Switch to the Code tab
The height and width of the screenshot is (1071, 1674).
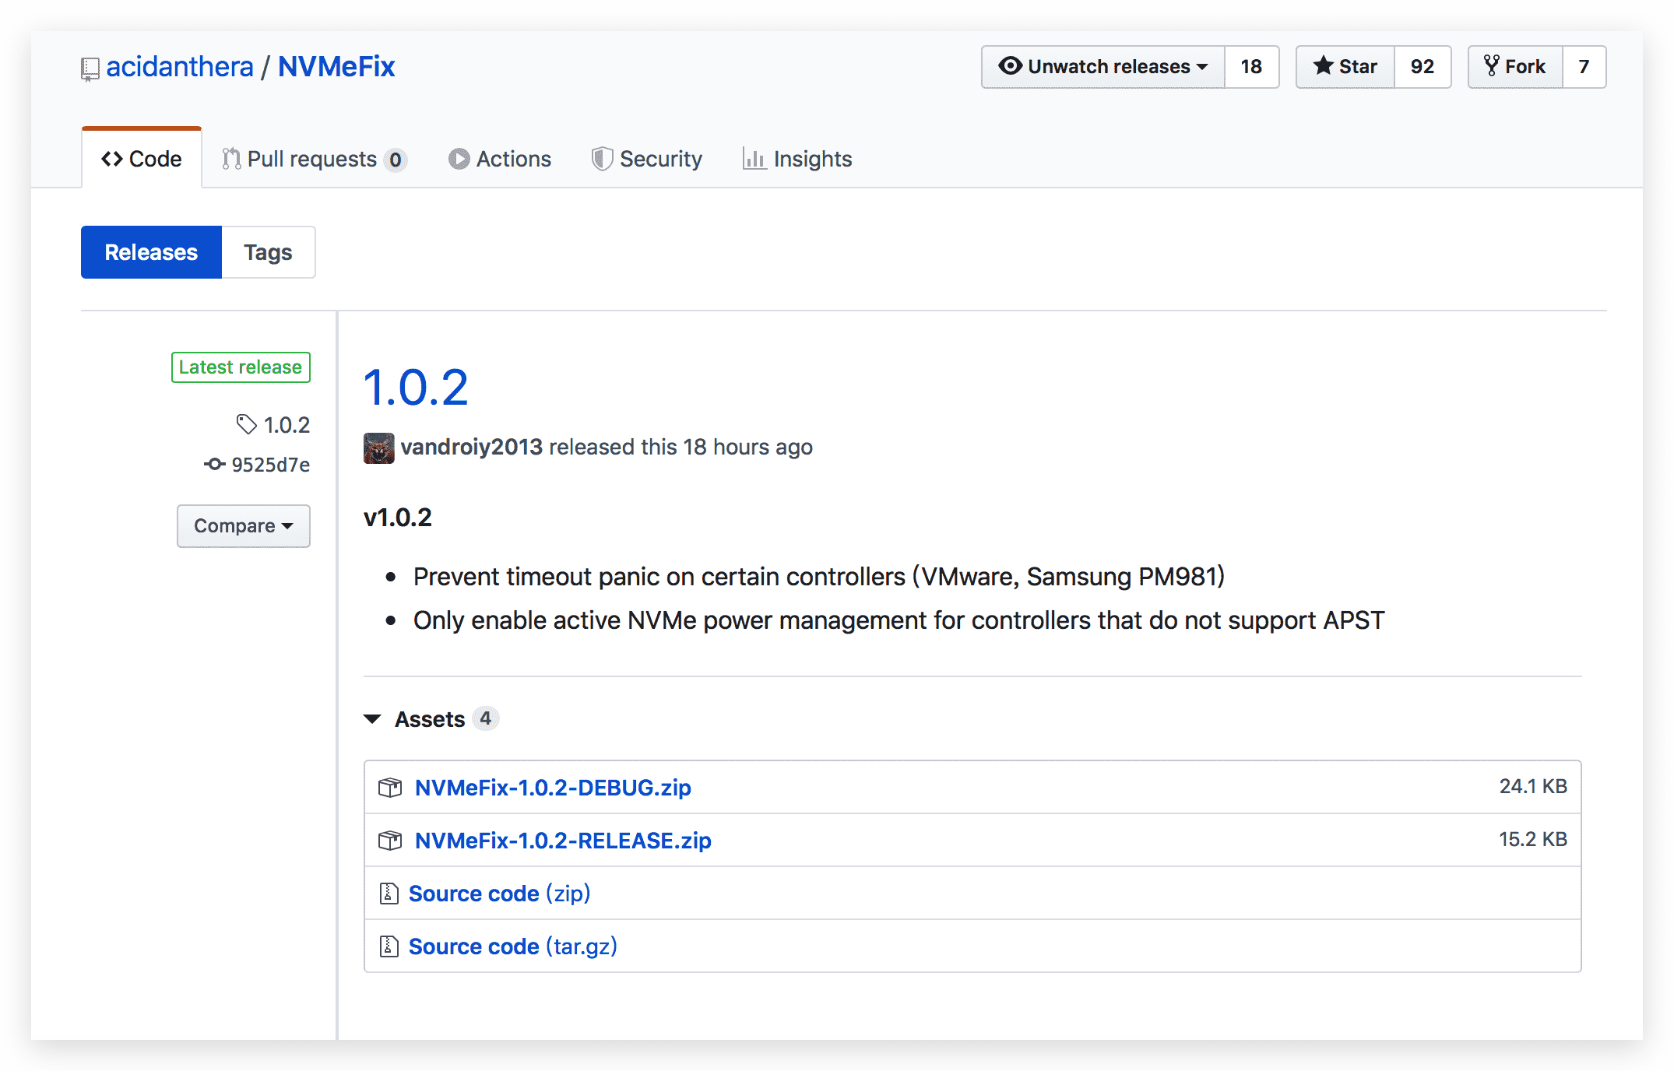142,159
